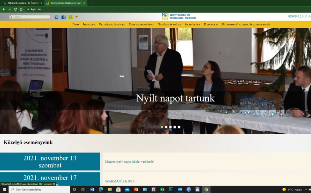Viewport: 311px width, 193px height.
Task: Open the Mail app from the taskbar
Action: (x=127, y=189)
